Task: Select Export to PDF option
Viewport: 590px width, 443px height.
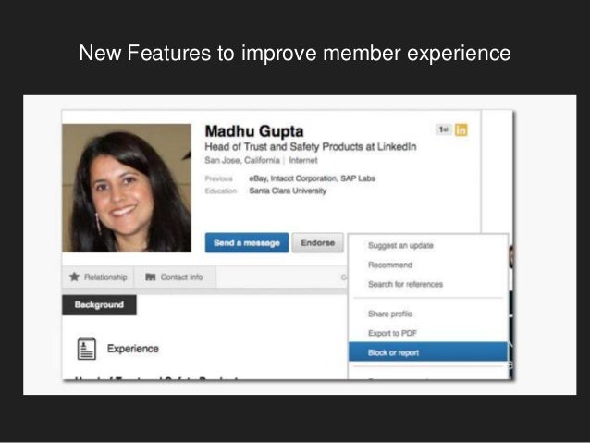Action: pyautogui.click(x=392, y=333)
